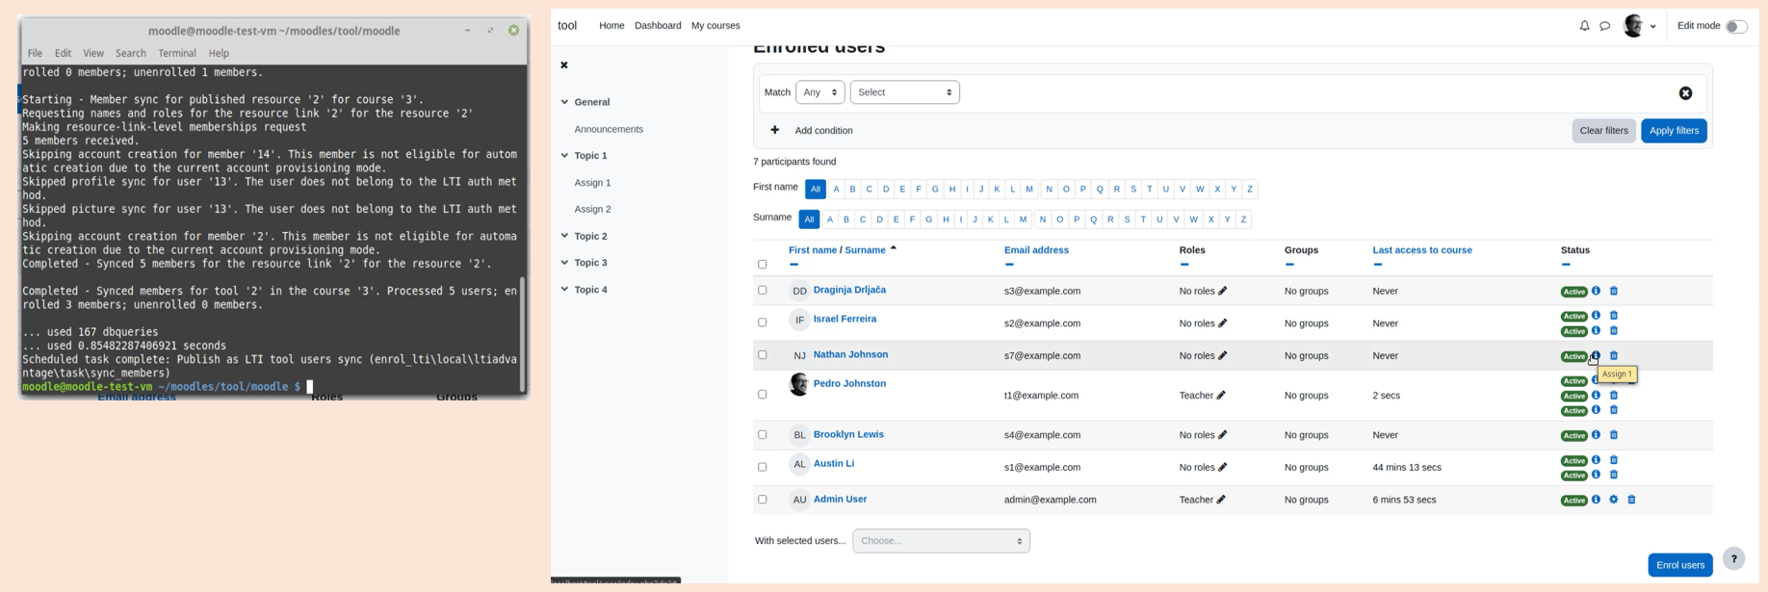Edit roles pencil for Nathan Johnson
The image size is (1768, 592).
click(1223, 355)
